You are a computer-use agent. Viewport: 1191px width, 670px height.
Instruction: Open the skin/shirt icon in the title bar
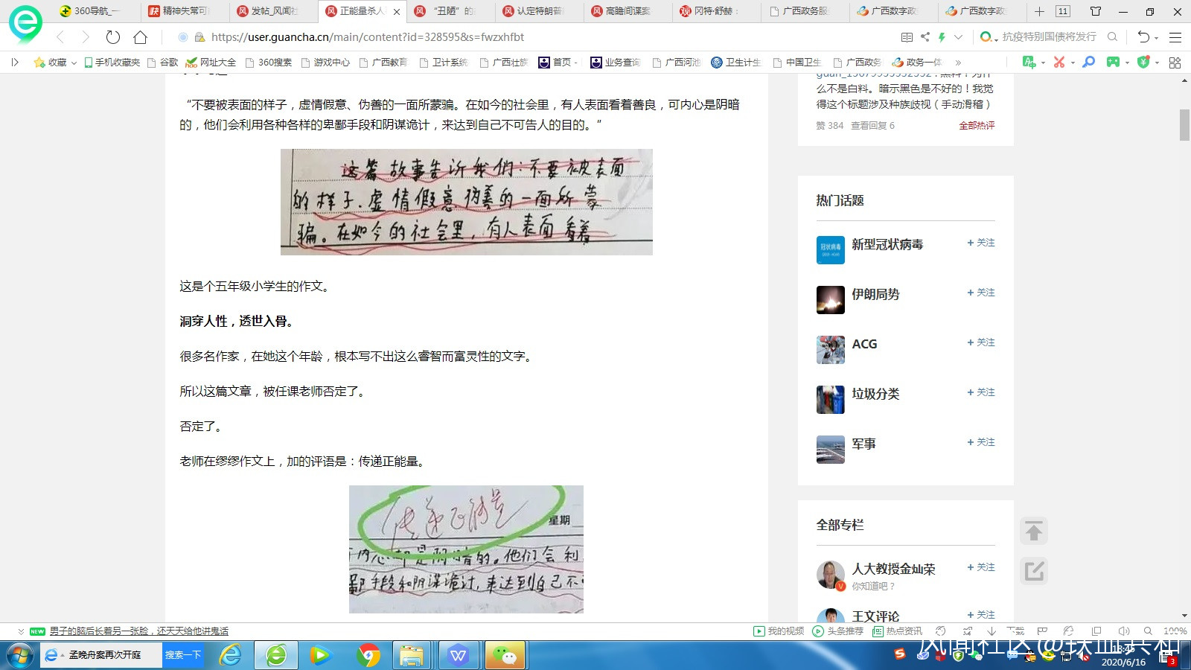coord(1096,11)
